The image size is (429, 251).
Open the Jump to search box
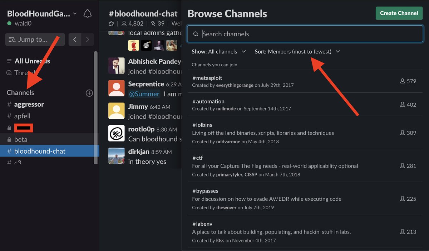point(35,40)
